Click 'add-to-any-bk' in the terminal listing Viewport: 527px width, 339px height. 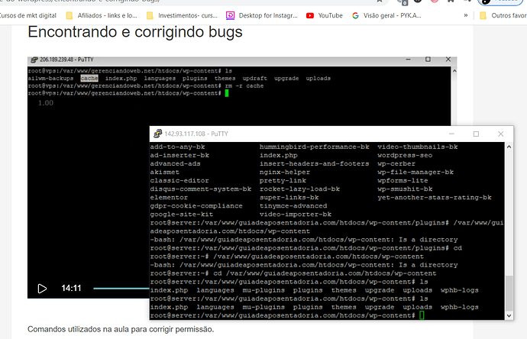pyautogui.click(x=177, y=147)
